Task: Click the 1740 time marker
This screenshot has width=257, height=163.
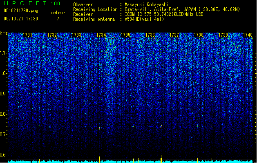Action: click(248, 35)
